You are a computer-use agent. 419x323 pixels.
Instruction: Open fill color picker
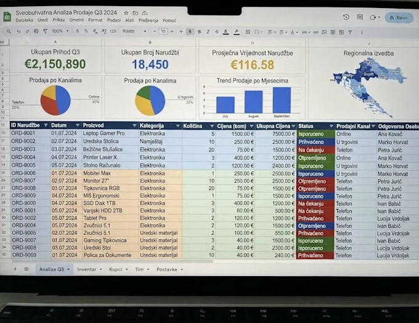[236, 32]
